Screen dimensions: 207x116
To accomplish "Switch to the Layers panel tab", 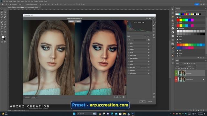I will pos(177,60).
